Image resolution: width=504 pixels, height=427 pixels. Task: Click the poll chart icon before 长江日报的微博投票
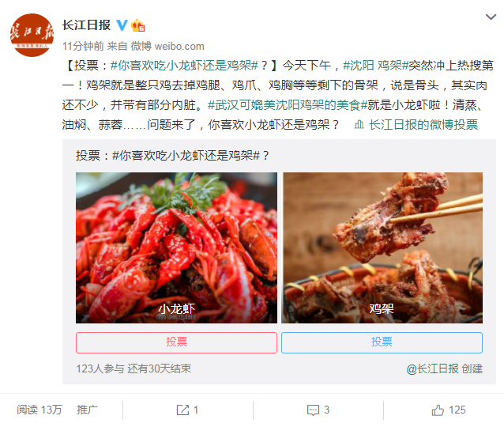tap(359, 124)
